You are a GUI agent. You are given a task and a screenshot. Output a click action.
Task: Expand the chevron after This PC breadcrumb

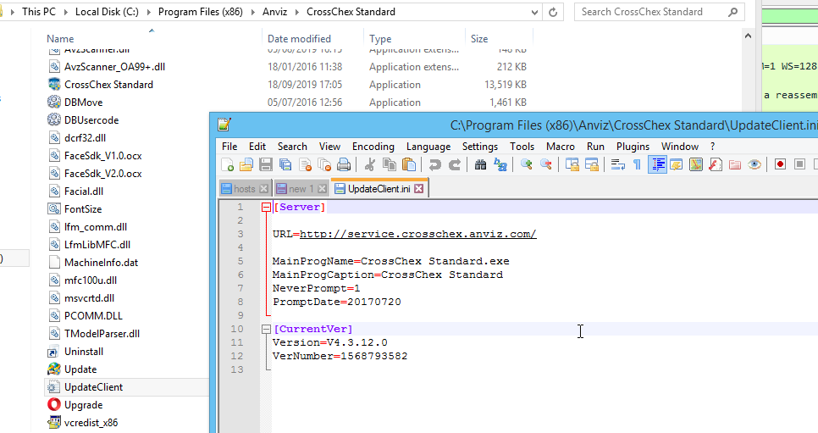point(65,12)
